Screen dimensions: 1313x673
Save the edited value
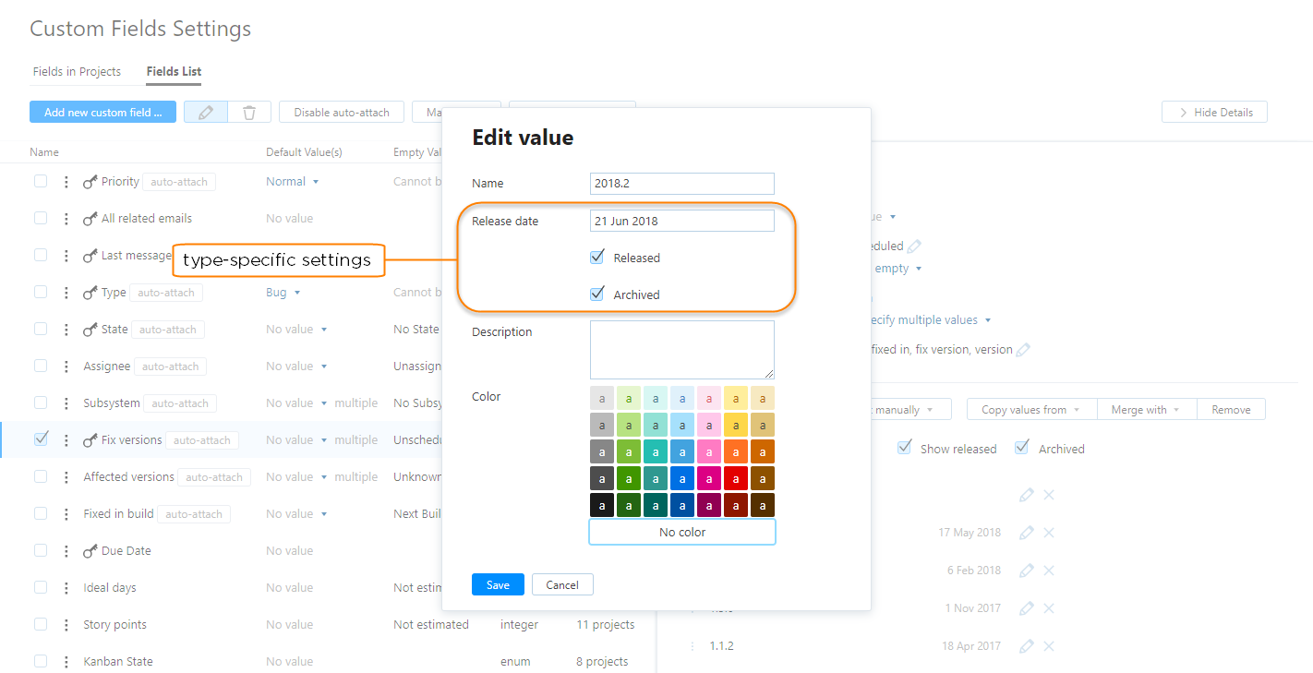click(x=498, y=584)
